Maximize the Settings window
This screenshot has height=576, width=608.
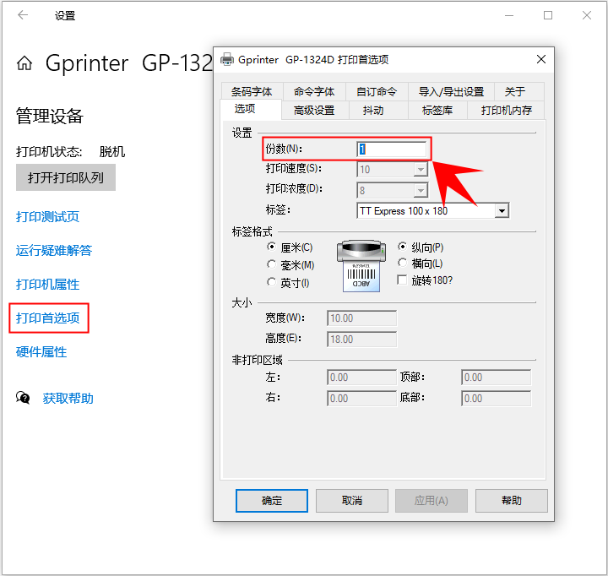coord(548,15)
